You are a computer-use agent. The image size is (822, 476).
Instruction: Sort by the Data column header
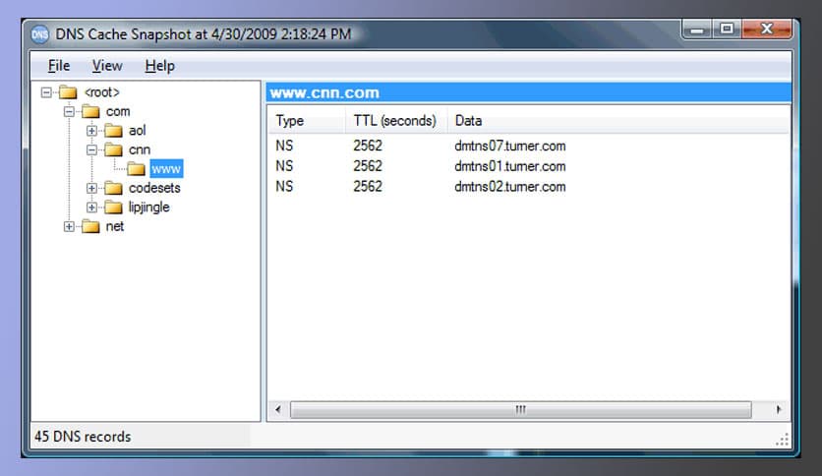tap(618, 121)
